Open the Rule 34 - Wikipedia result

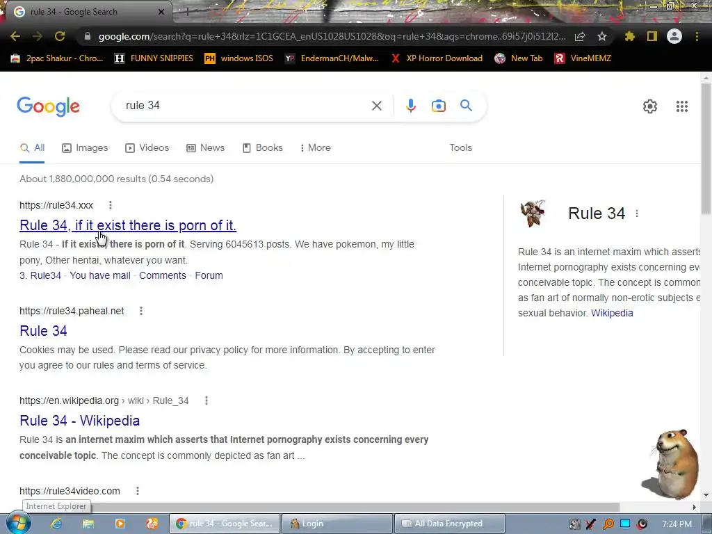point(79,421)
